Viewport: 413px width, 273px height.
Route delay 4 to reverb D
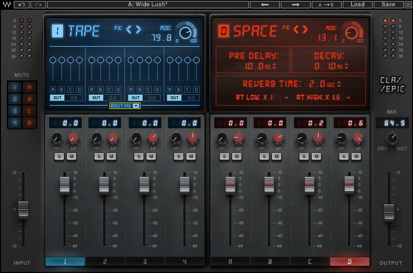196,90
